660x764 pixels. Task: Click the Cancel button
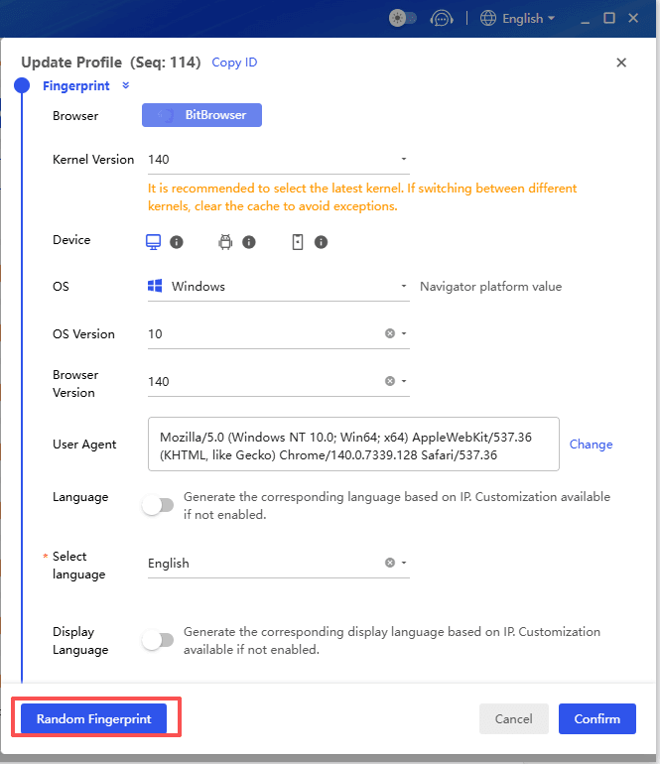514,718
